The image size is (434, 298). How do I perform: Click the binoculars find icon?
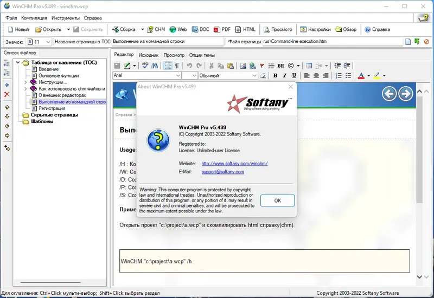pyautogui.click(x=155, y=66)
